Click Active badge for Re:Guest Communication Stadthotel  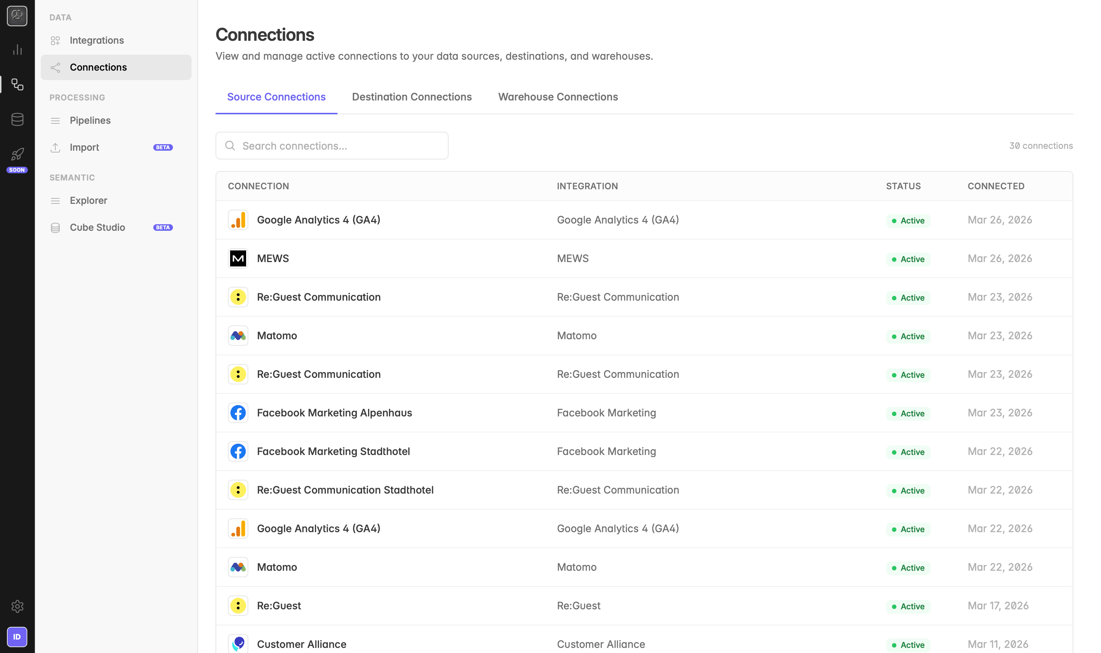click(908, 491)
